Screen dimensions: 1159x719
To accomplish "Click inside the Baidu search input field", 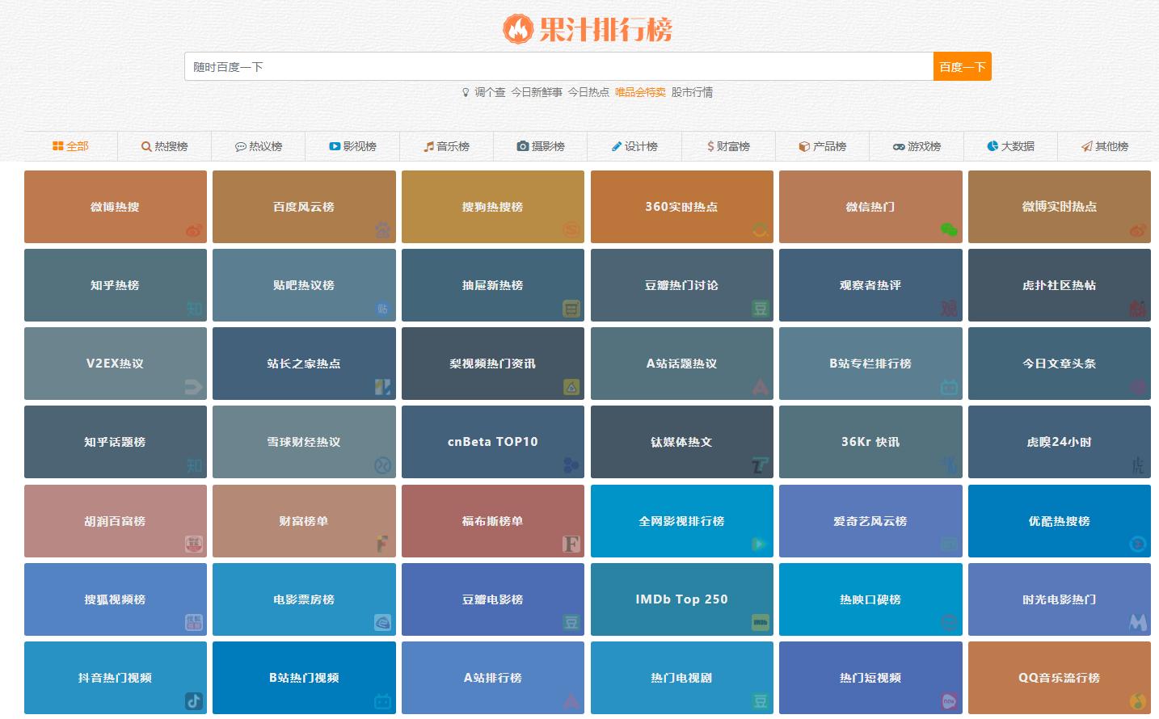I will [x=558, y=66].
